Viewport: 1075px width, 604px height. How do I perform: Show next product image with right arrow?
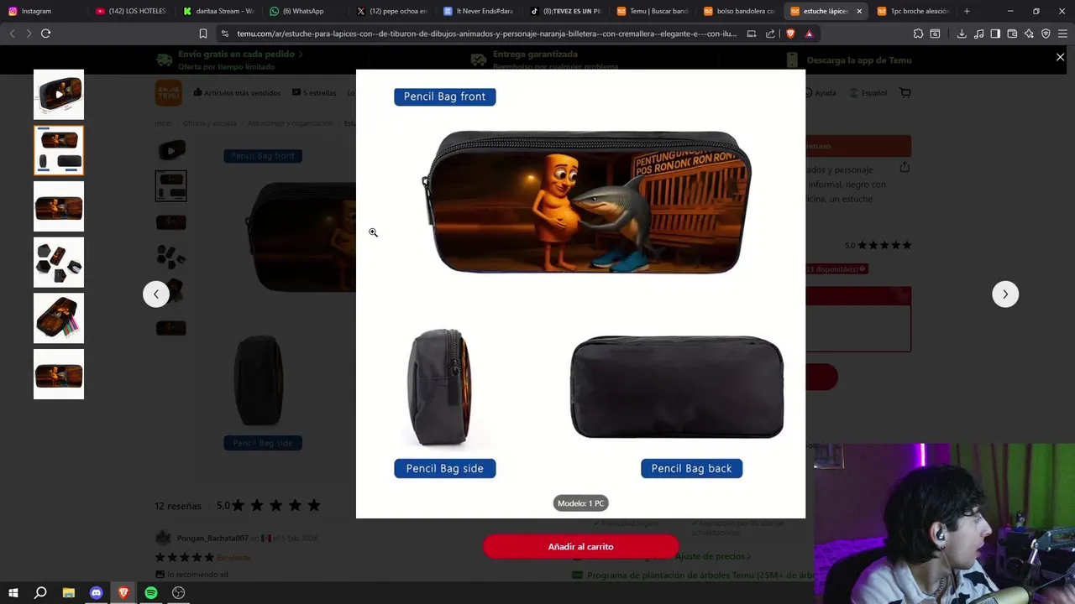pos(1005,294)
